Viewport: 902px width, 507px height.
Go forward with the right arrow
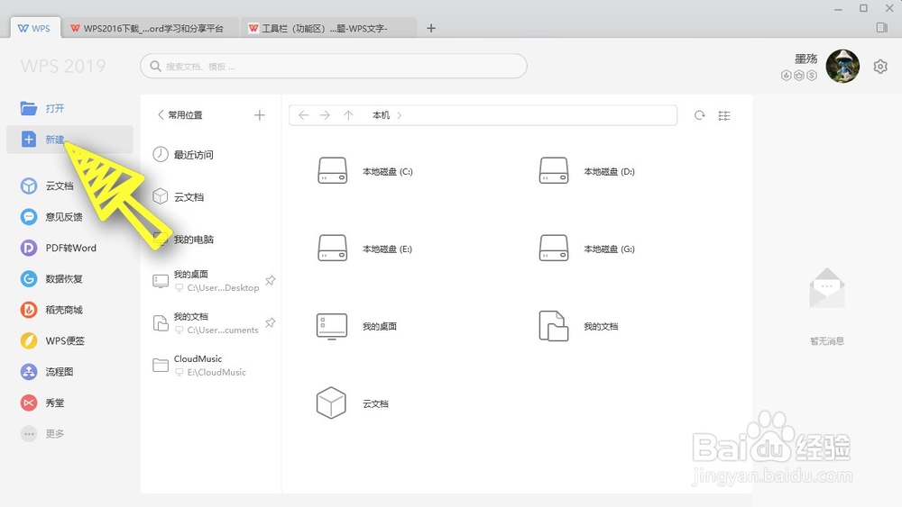(325, 115)
